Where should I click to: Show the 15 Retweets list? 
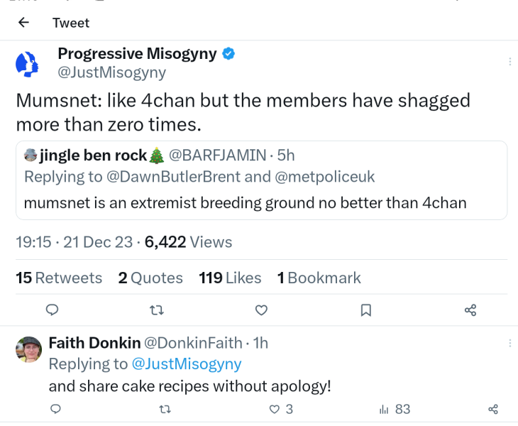59,278
